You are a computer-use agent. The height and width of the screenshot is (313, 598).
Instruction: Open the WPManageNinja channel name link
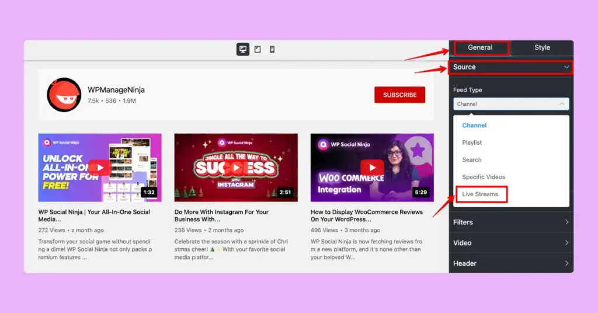click(x=116, y=90)
